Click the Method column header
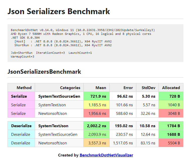This screenshot has width=191, height=160. [21, 88]
